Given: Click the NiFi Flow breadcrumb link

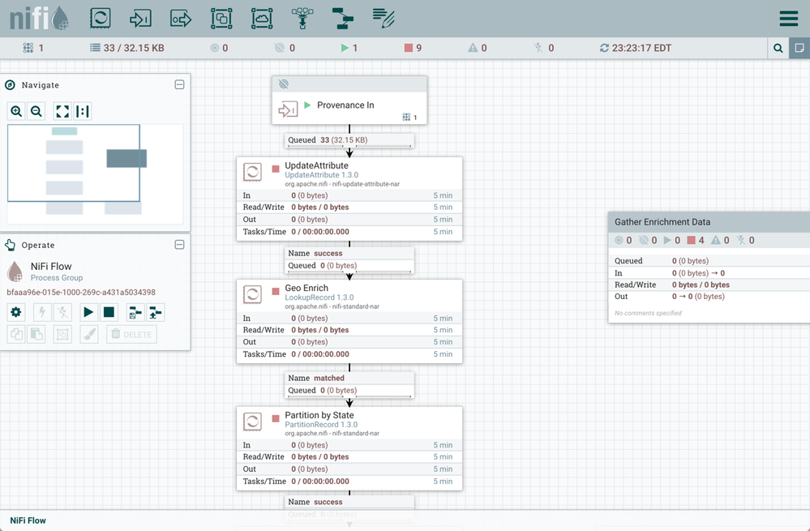Looking at the screenshot, I should pos(28,520).
